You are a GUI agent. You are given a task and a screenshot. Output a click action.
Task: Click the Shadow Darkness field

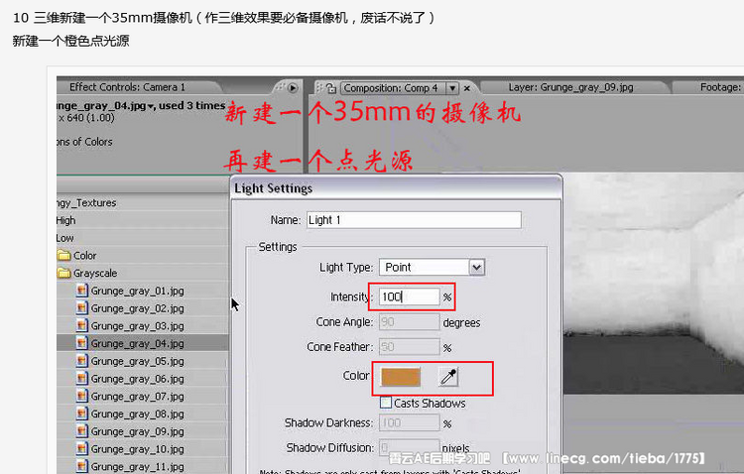[x=409, y=422]
